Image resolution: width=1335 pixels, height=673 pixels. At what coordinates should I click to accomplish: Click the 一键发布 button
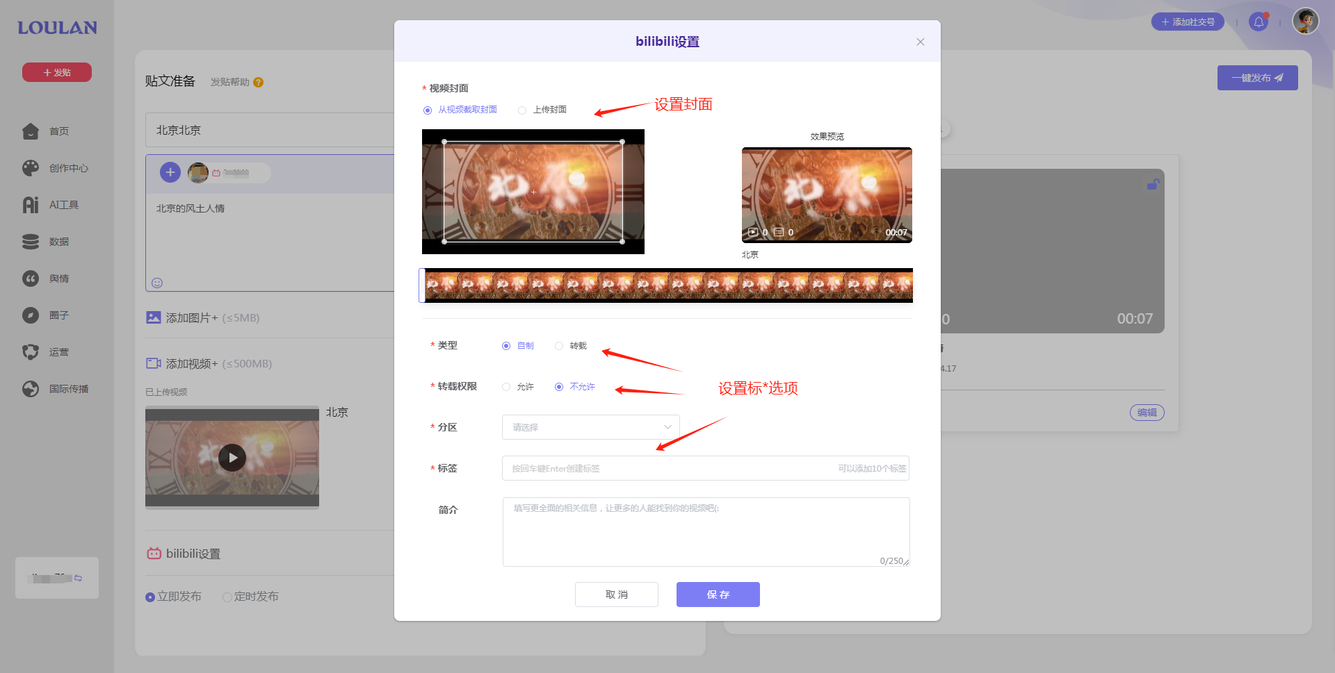(x=1257, y=78)
